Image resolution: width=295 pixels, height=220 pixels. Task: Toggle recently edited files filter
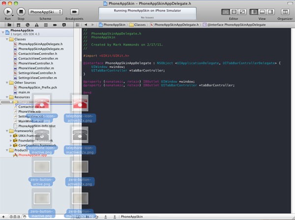[11, 217]
